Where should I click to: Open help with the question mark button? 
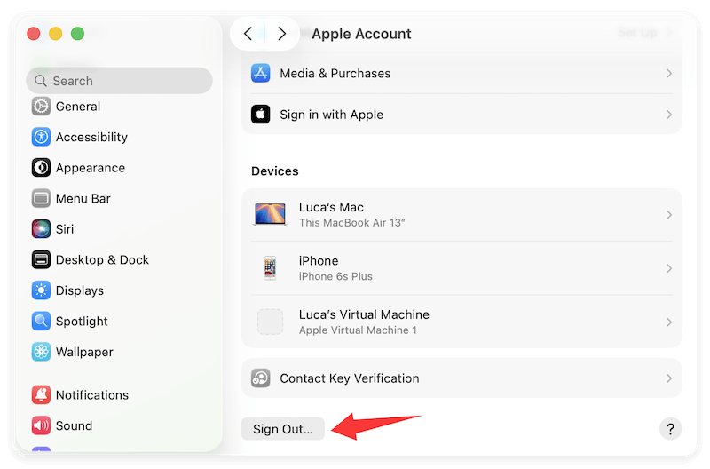[670, 429]
